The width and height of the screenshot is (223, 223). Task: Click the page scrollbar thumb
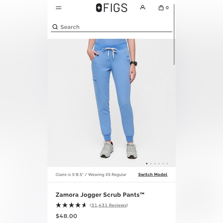[x=174, y=35]
